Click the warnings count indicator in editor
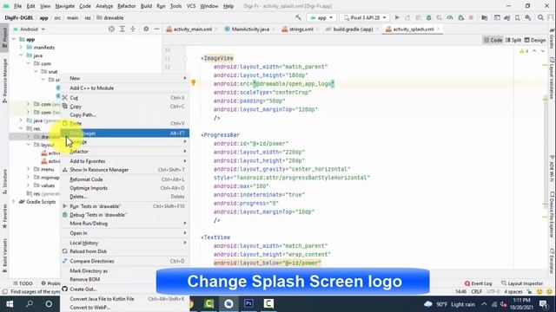 pyautogui.click(x=524, y=51)
